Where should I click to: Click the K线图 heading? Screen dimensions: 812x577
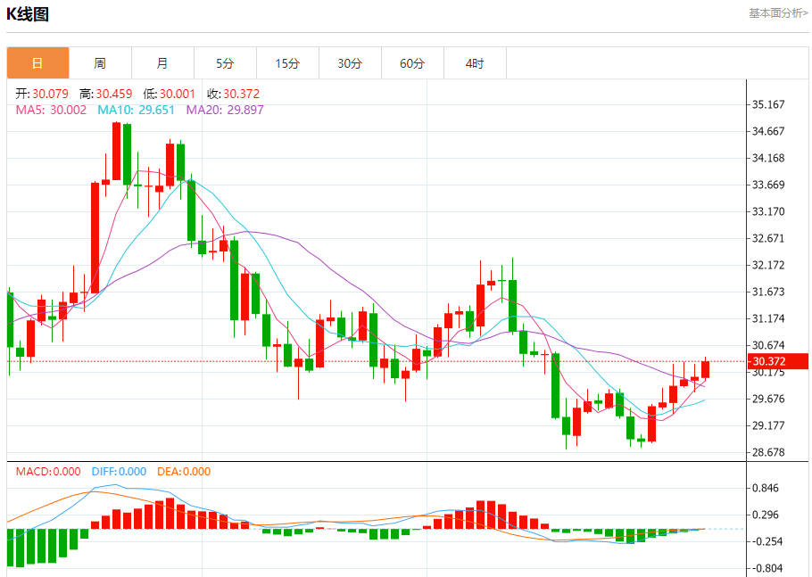coord(28,14)
